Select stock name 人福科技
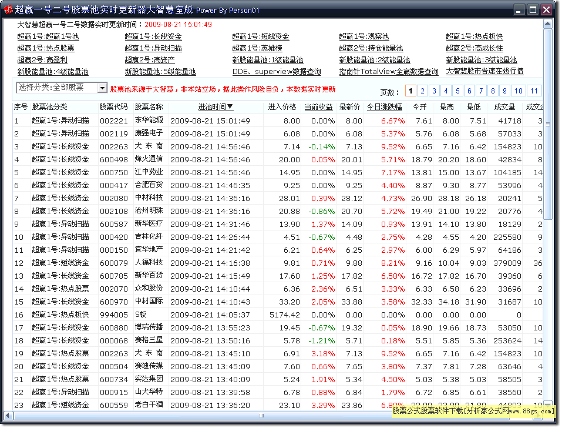Viewport: 562px width, 428px height. click(x=149, y=262)
